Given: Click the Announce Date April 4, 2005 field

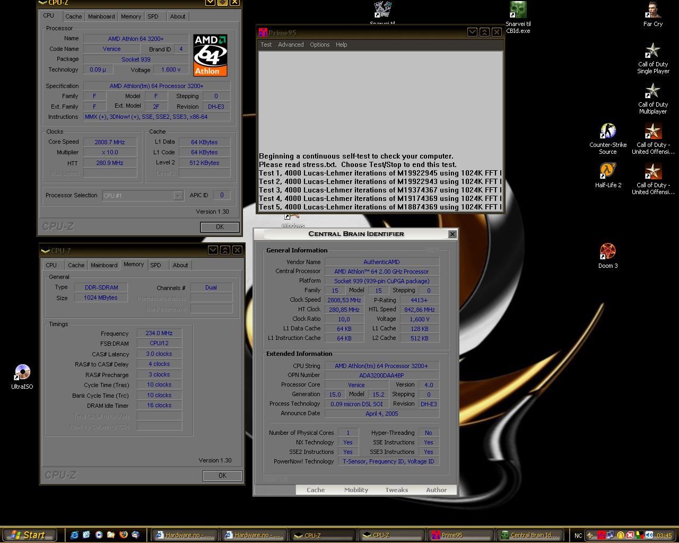Looking at the screenshot, I should pyautogui.click(x=381, y=414).
